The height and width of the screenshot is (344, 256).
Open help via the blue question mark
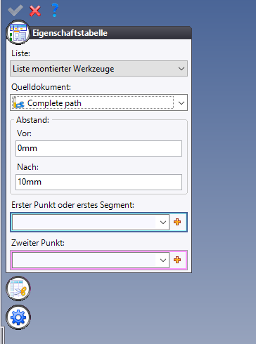click(x=55, y=11)
